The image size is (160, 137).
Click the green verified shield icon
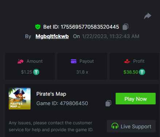coord(38,27)
